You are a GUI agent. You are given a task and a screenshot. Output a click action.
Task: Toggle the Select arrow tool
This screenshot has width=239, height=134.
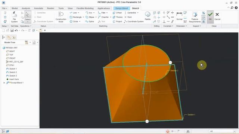point(28,16)
